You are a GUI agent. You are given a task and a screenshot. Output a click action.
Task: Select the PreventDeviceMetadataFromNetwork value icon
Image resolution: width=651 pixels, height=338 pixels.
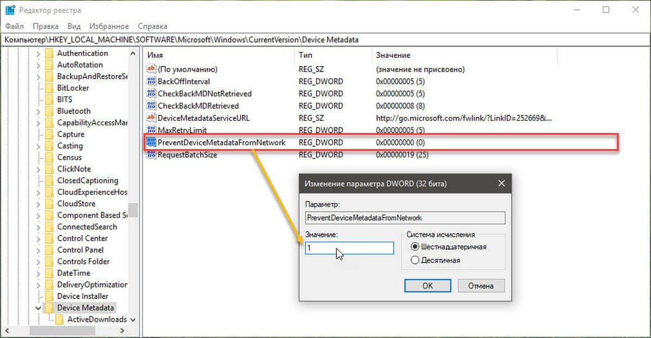[x=151, y=142]
